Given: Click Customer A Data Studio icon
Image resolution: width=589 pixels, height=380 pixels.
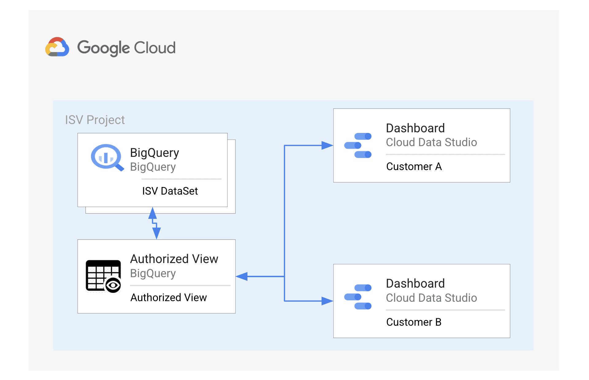Looking at the screenshot, I should (x=358, y=145).
